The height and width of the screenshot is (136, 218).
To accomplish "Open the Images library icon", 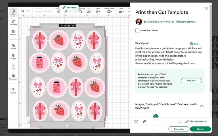I will tap(13, 57).
